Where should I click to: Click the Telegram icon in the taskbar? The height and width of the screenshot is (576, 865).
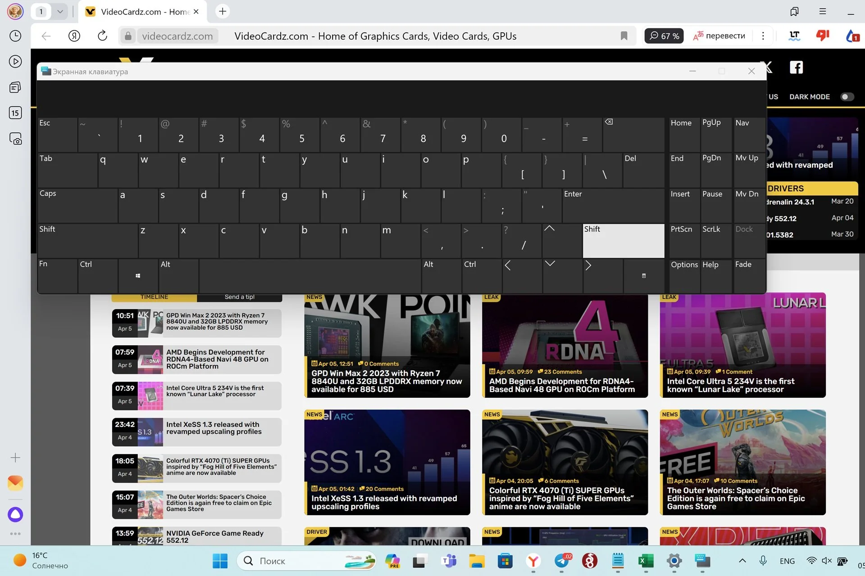562,561
